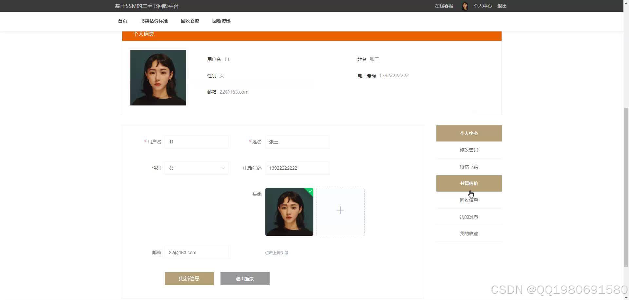Click the 更新信息 update button
629x300 pixels.
(x=189, y=278)
